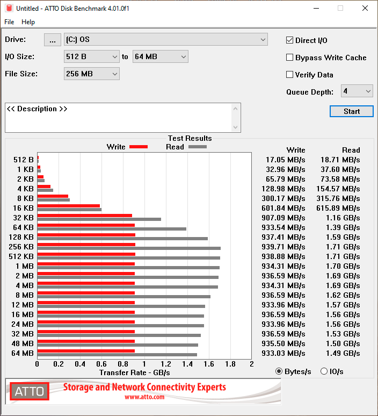Enable Bypass Write Cache checkbox

(x=289, y=58)
